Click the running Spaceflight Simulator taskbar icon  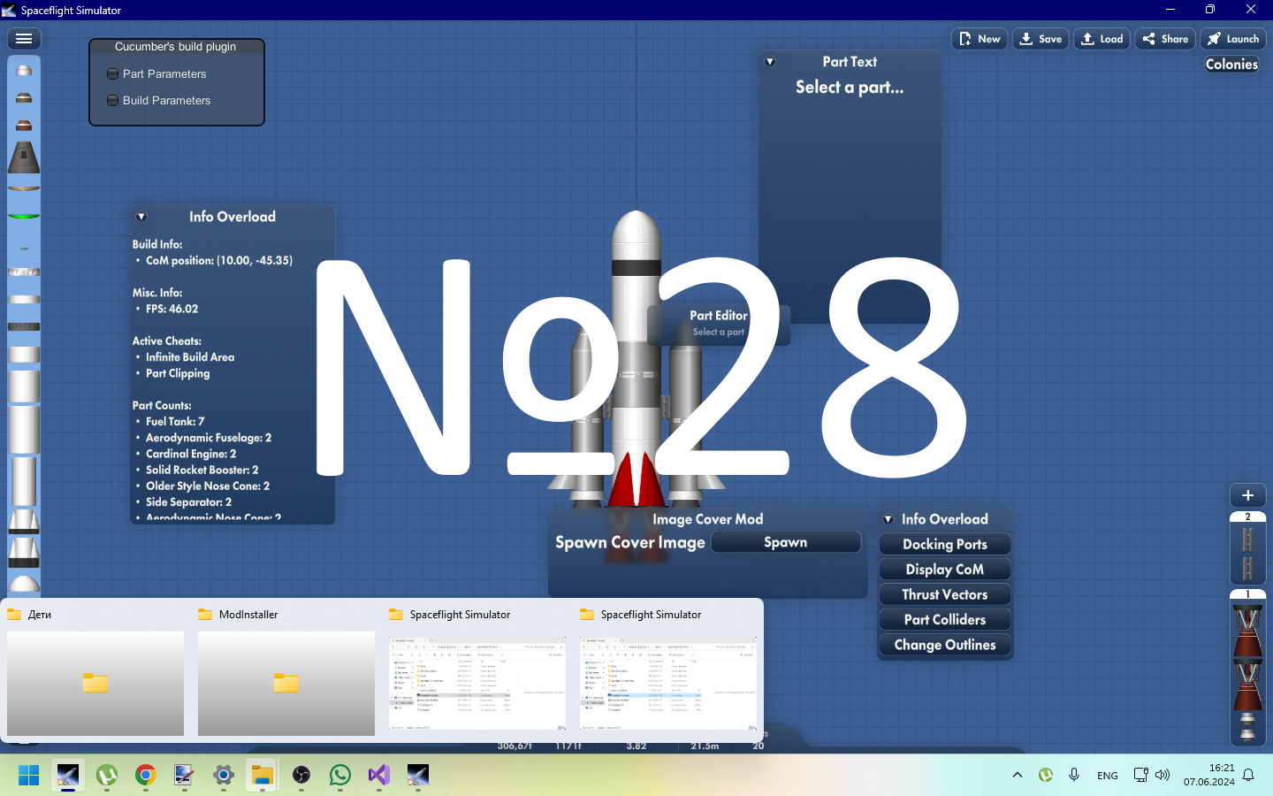coord(68,776)
